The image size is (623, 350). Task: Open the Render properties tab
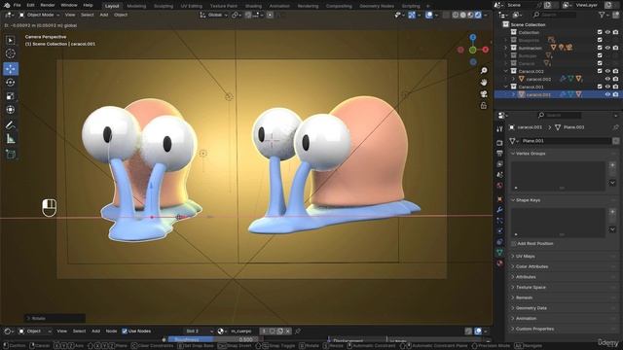499,143
